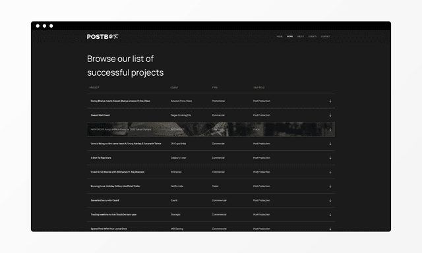The height and width of the screenshot is (253, 422).
Task: Open 'Invest in US Stocks with INDmoney' project
Action: click(117, 172)
